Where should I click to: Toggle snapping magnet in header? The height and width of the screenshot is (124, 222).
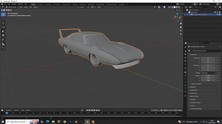point(92,7)
